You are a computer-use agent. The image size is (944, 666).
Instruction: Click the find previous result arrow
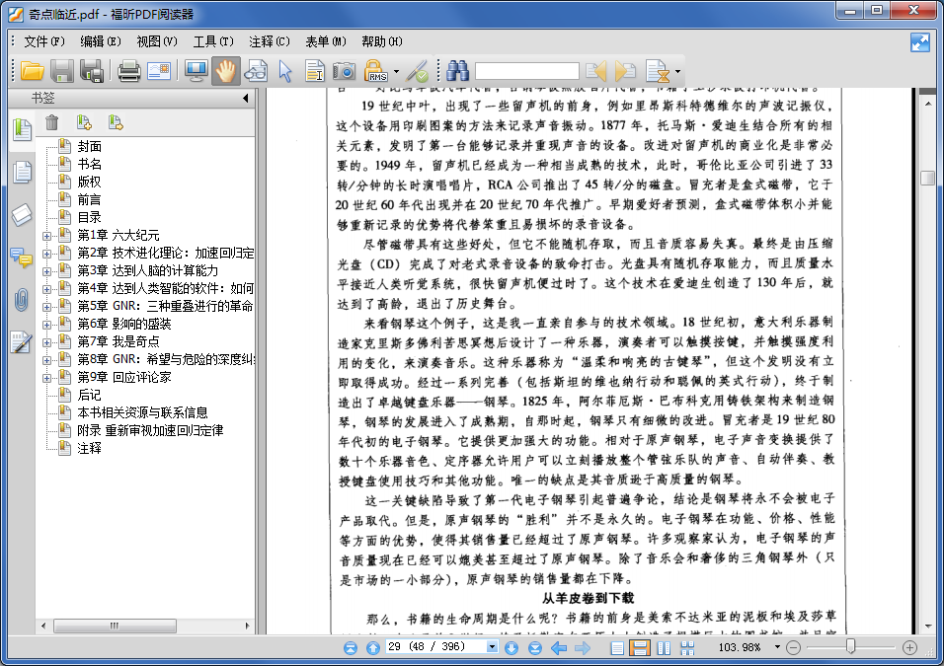tap(596, 72)
